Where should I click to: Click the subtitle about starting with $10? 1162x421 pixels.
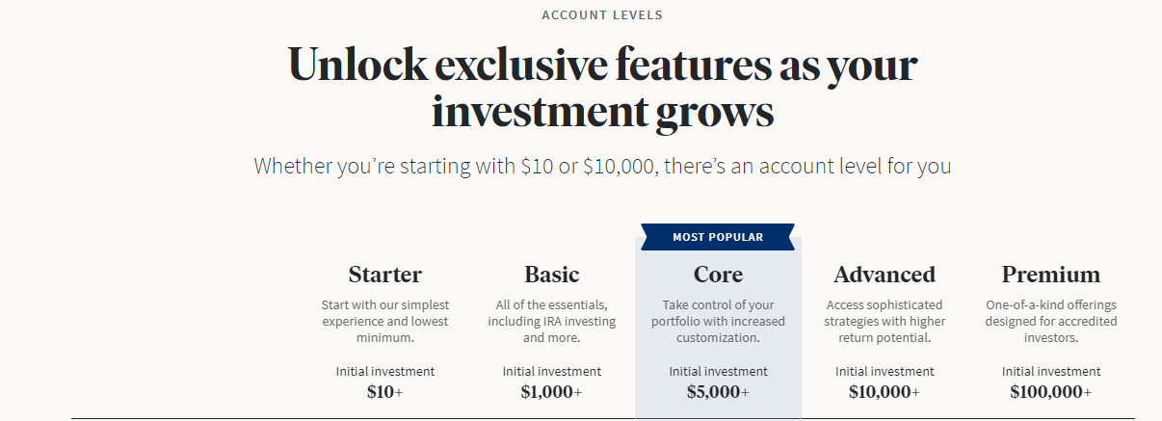(602, 166)
